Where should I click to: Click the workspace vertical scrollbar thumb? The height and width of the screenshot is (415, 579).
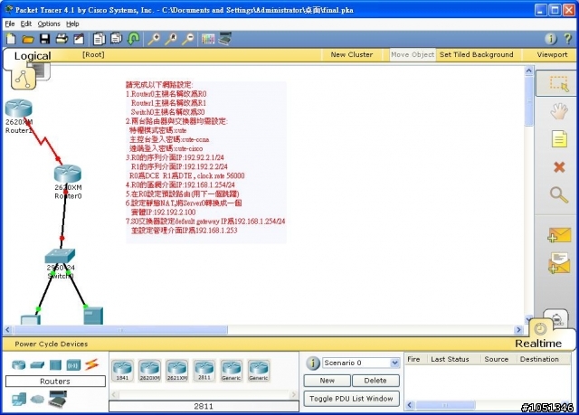[x=528, y=100]
